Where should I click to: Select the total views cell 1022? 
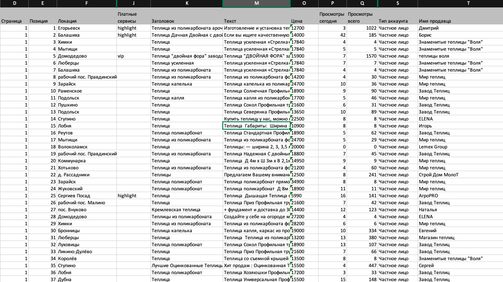(x=362, y=28)
